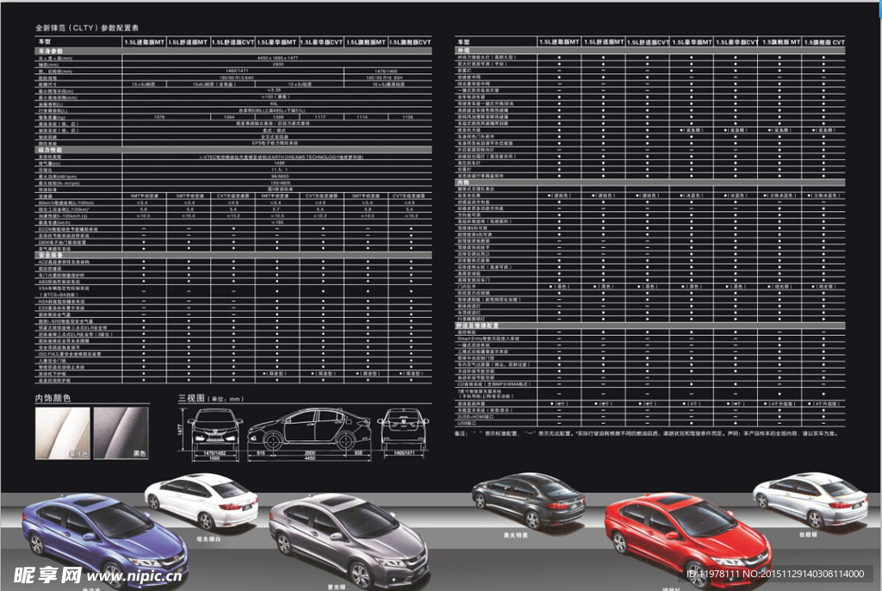Click the 4450 length label under side drawing
The image size is (882, 591).
[310, 458]
